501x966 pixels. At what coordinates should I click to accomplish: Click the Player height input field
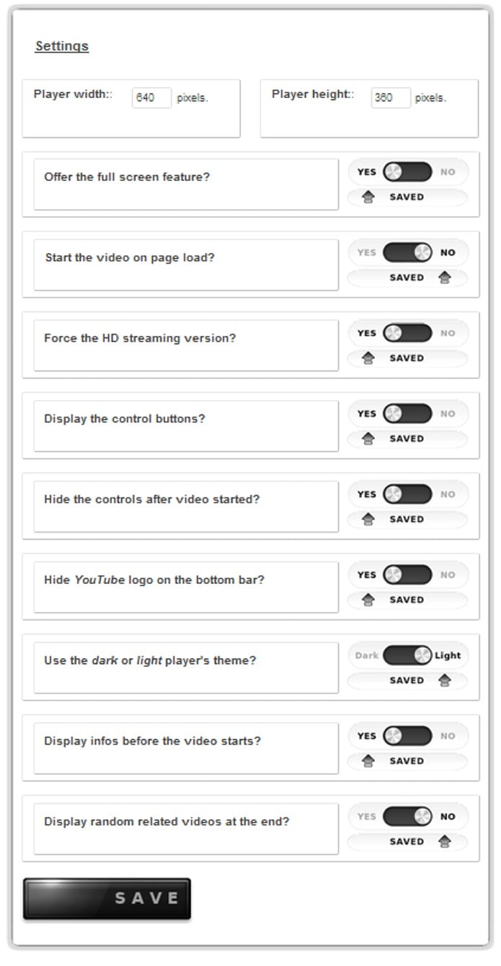tap(391, 98)
